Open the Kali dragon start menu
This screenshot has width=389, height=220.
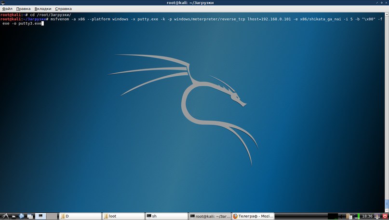pyautogui.click(x=5, y=216)
